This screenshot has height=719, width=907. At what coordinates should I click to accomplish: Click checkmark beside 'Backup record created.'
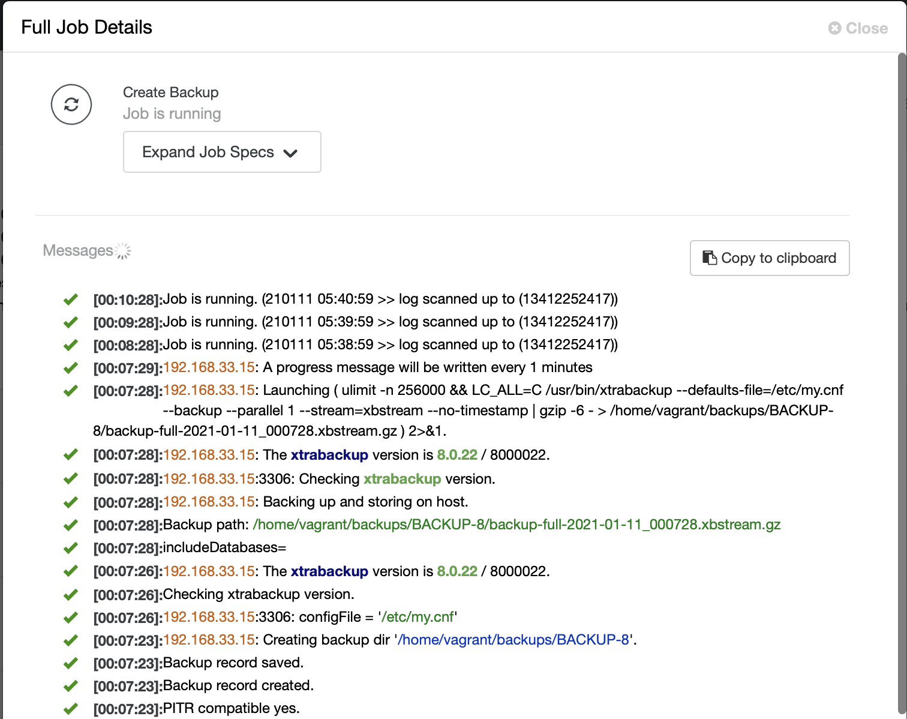point(71,685)
